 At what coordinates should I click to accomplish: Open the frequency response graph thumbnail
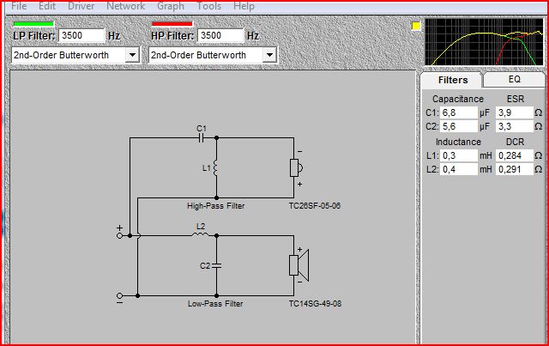(x=484, y=42)
